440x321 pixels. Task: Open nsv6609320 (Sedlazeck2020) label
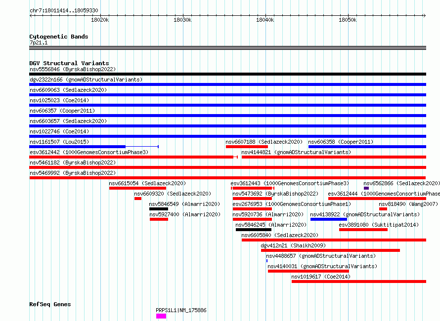click(x=173, y=194)
